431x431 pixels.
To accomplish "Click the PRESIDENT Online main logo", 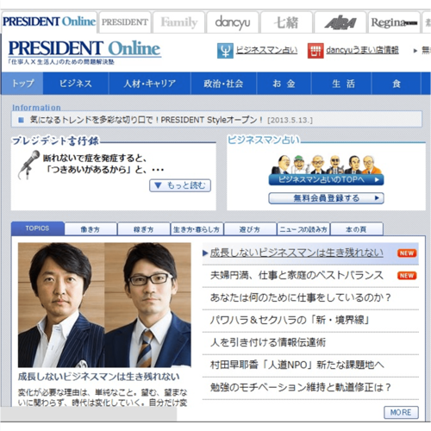I will pos(84,48).
